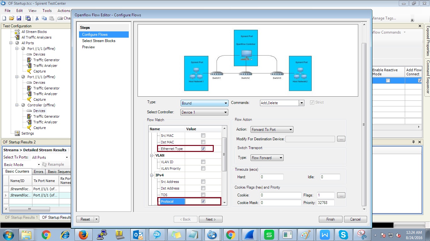This screenshot has height=241, width=430.
Task: Click the Reset button
Action: coord(85,219)
